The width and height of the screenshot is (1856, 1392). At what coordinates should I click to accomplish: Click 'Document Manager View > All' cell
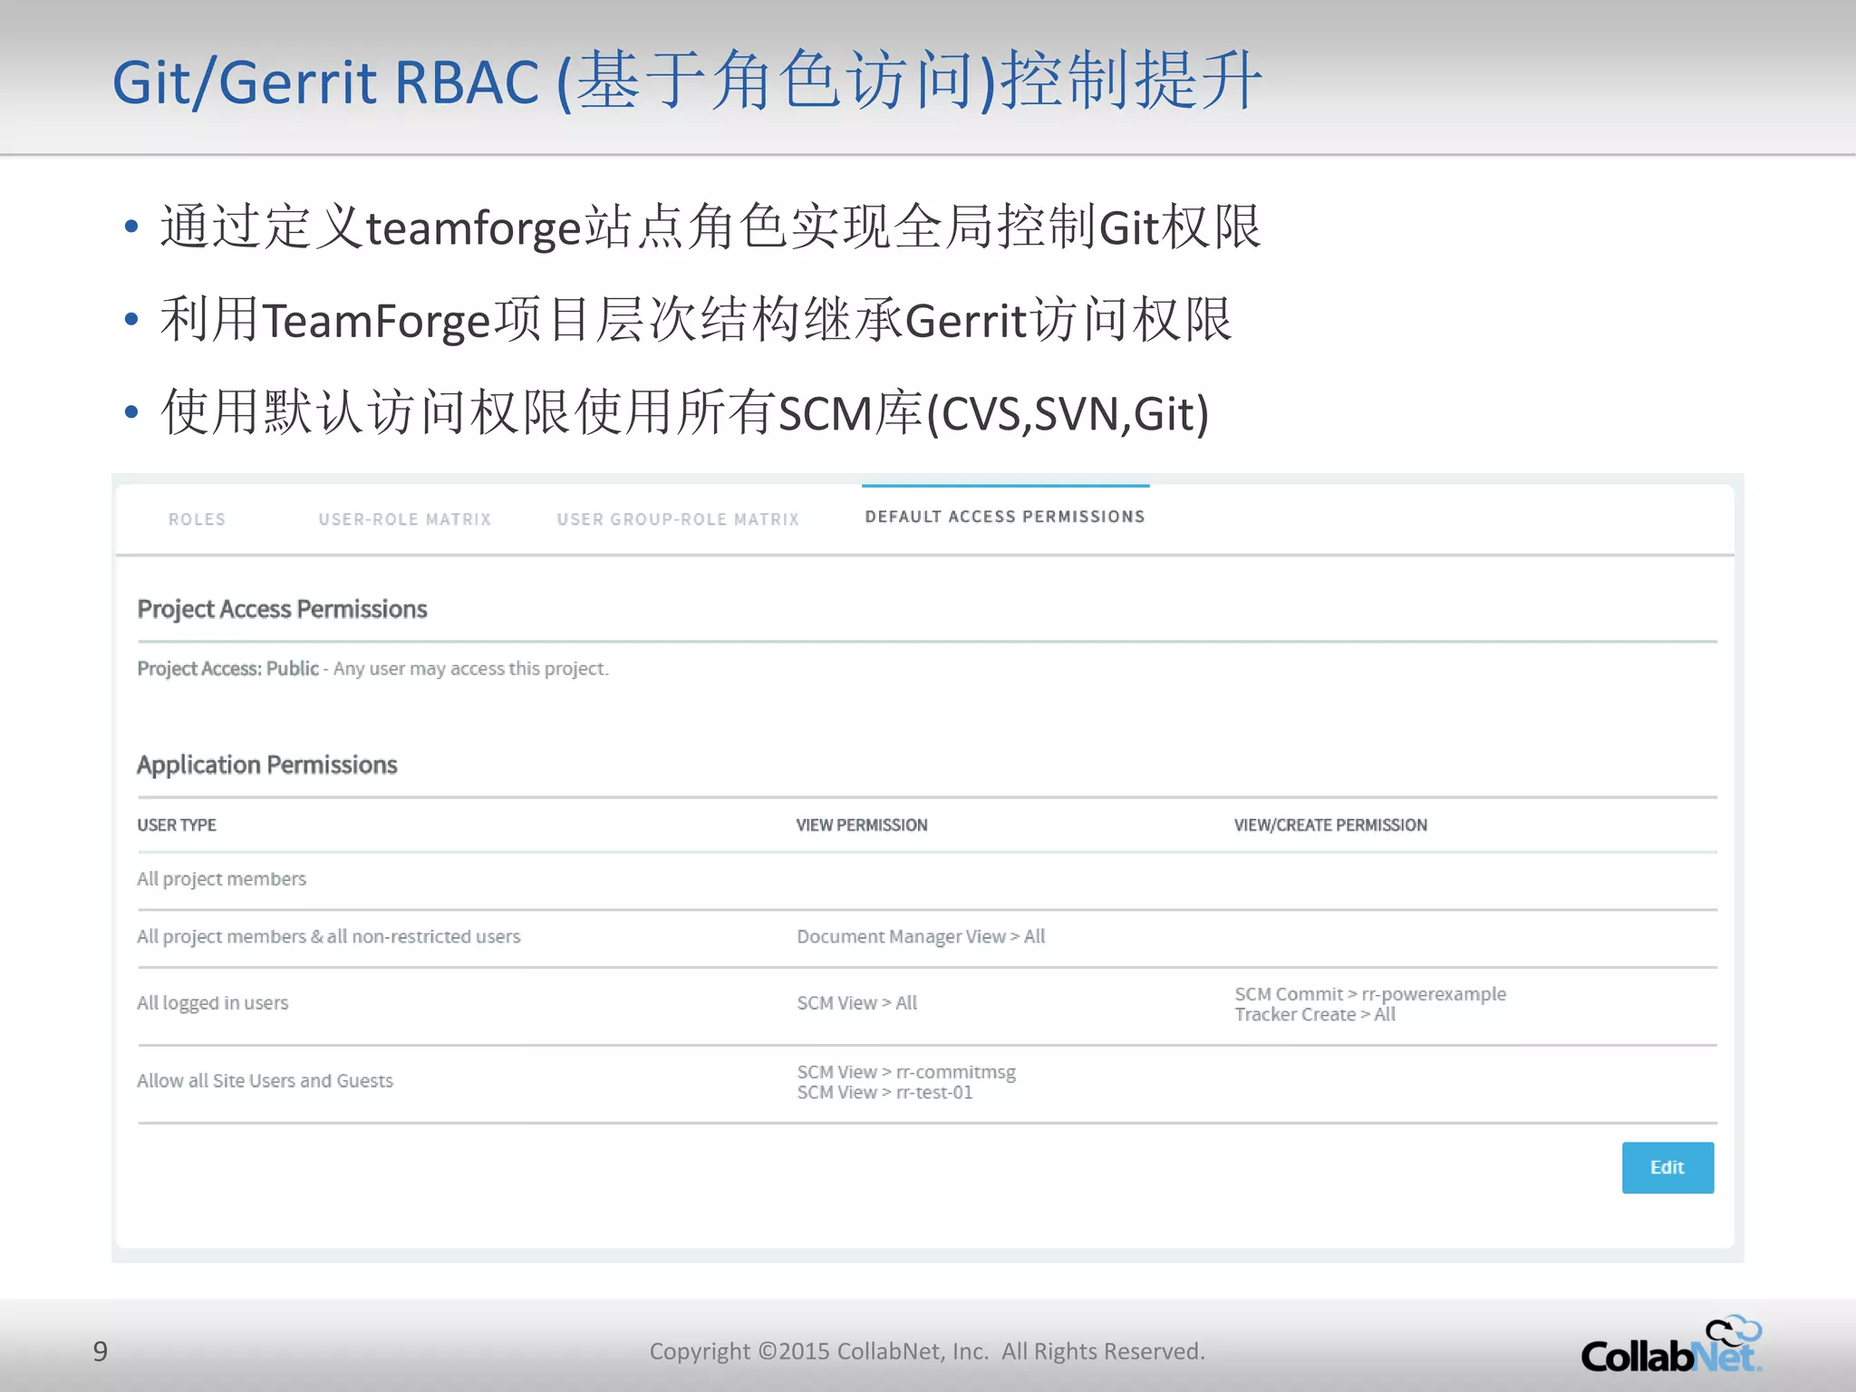[x=921, y=936]
